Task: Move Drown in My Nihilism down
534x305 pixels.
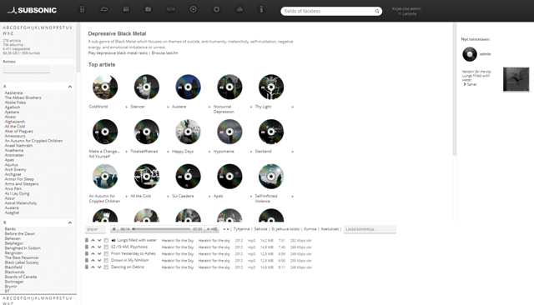Action: click(99, 261)
